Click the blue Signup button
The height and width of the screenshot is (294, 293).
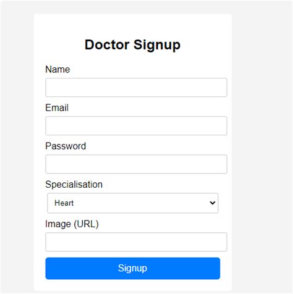coord(133,268)
